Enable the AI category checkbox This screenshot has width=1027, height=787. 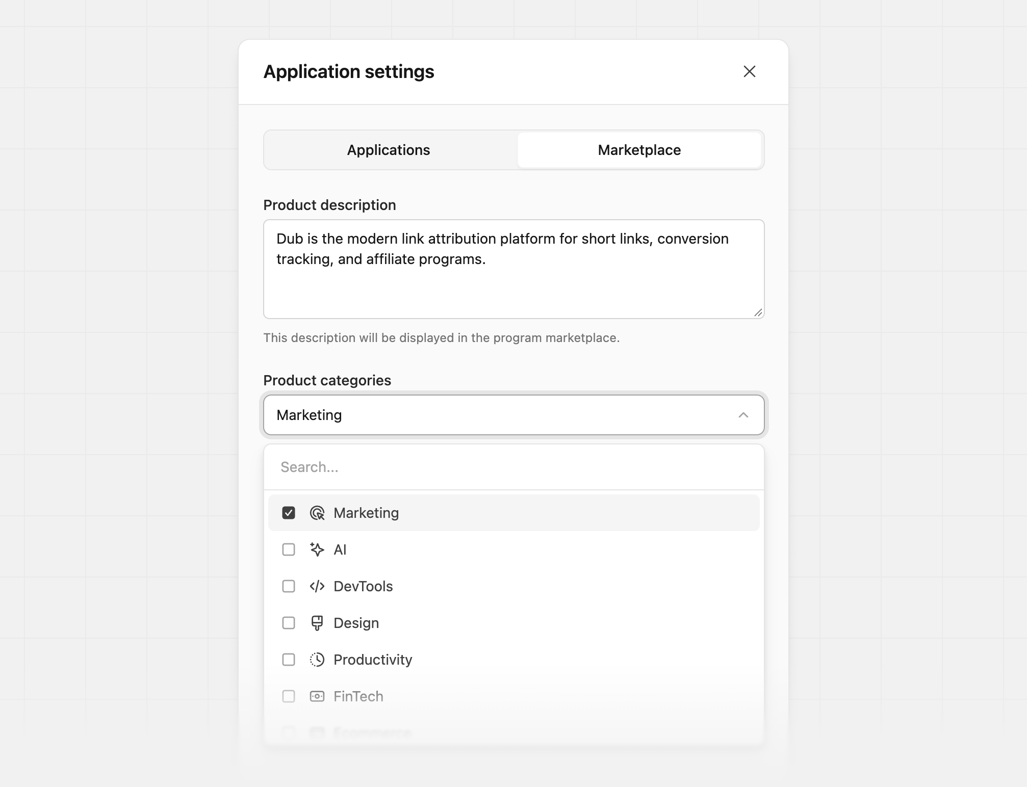pos(289,549)
